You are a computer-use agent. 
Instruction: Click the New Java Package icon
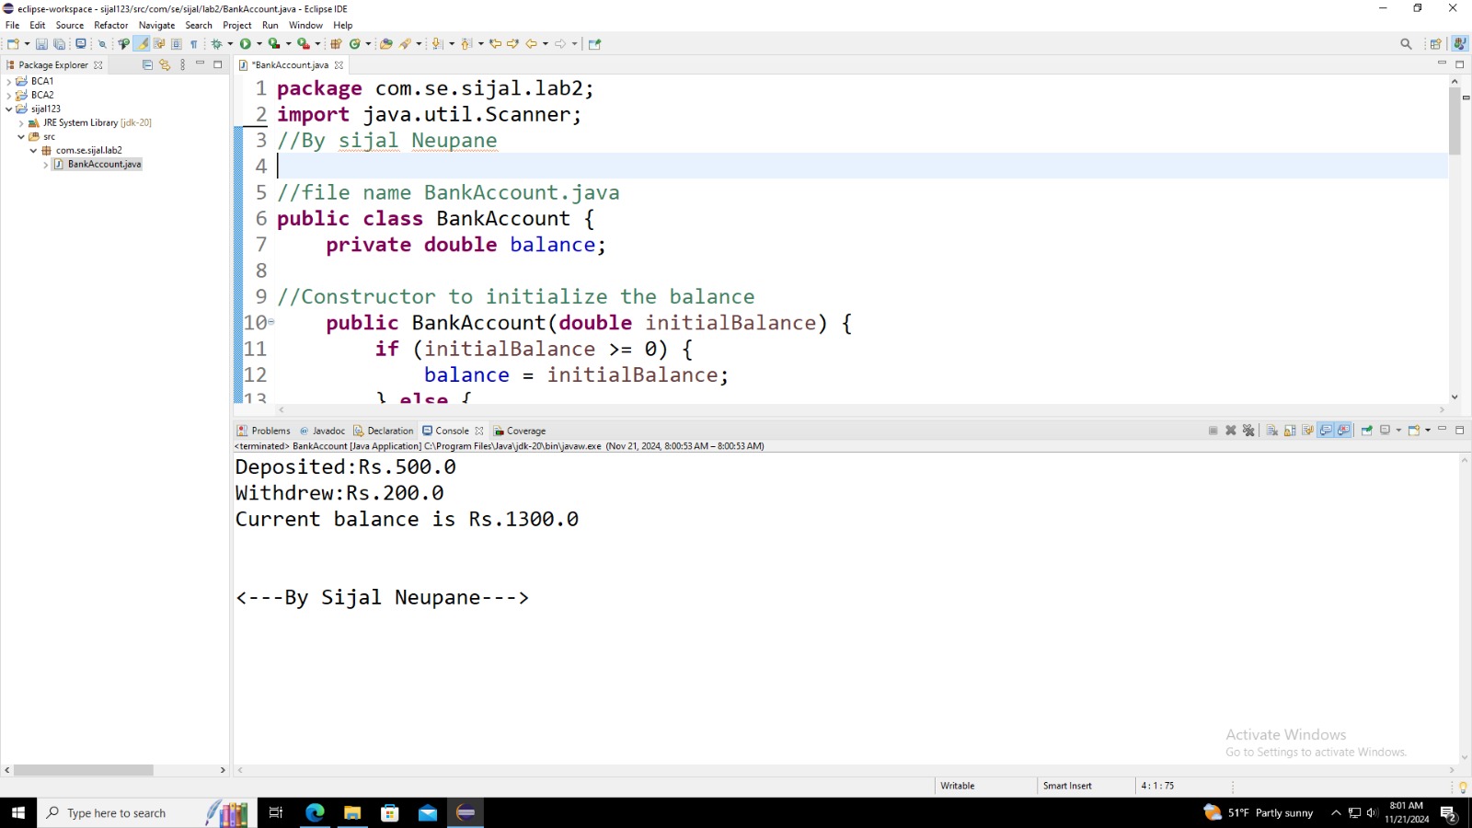pos(336,43)
